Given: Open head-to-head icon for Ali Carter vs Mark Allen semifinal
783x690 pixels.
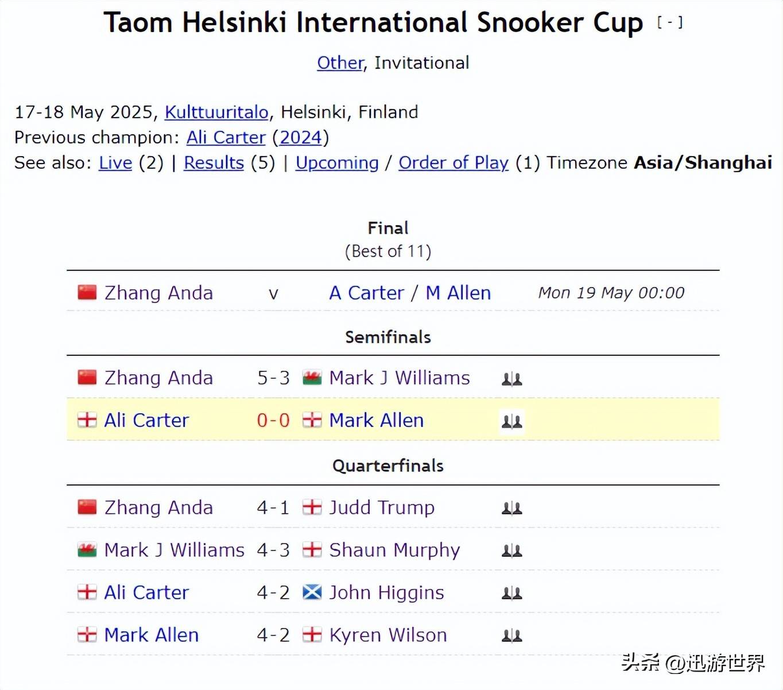Looking at the screenshot, I should coord(511,421).
